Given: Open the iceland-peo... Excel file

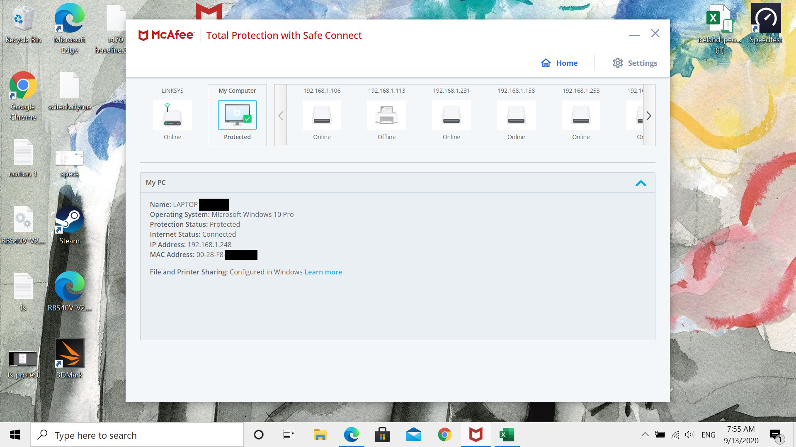Looking at the screenshot, I should click(719, 29).
